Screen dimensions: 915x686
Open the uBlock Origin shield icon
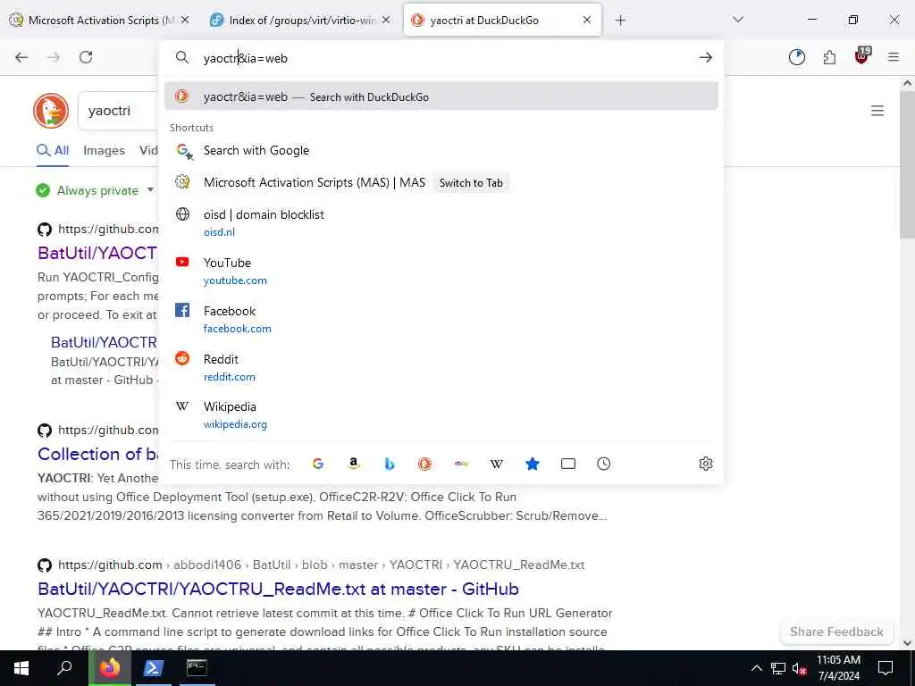tap(862, 56)
